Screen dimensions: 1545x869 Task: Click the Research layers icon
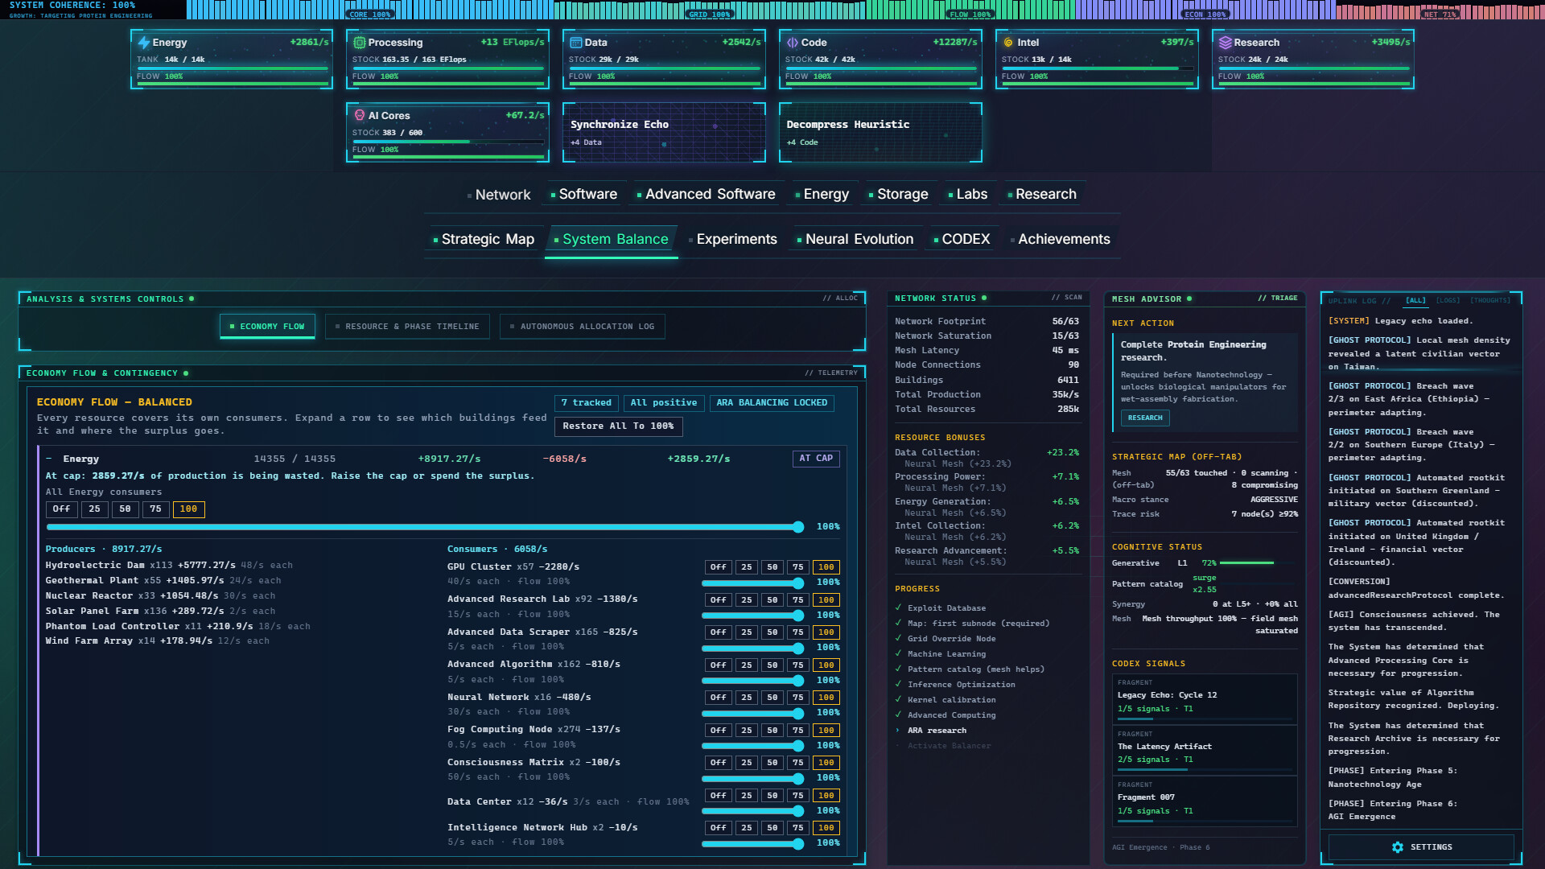click(1225, 43)
